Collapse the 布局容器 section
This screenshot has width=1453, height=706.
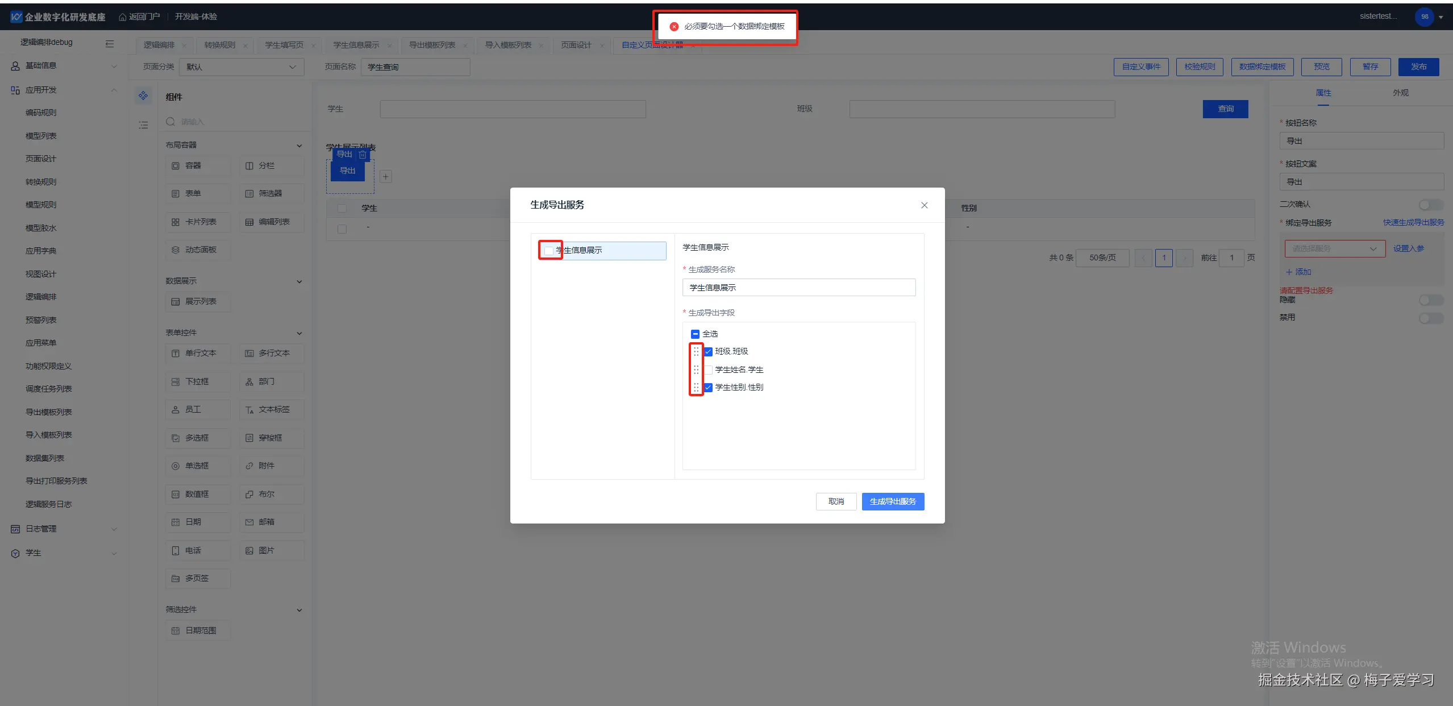point(299,146)
